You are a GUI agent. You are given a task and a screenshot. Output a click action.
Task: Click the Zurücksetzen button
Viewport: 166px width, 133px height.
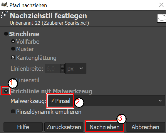pos(64,127)
